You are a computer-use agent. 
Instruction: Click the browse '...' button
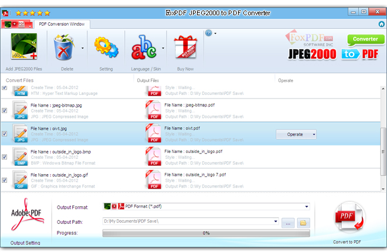click(x=288, y=223)
